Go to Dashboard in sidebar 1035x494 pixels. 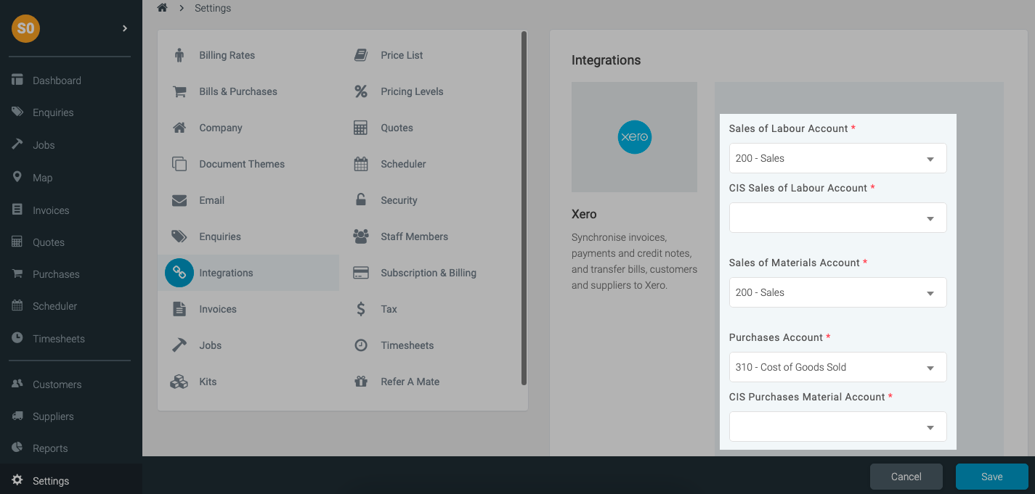tap(57, 81)
